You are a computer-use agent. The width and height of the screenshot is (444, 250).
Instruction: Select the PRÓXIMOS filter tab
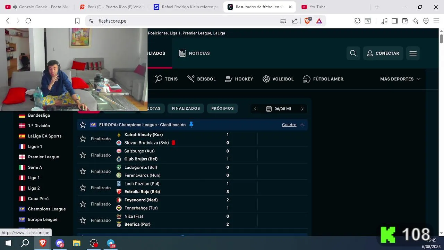(222, 108)
